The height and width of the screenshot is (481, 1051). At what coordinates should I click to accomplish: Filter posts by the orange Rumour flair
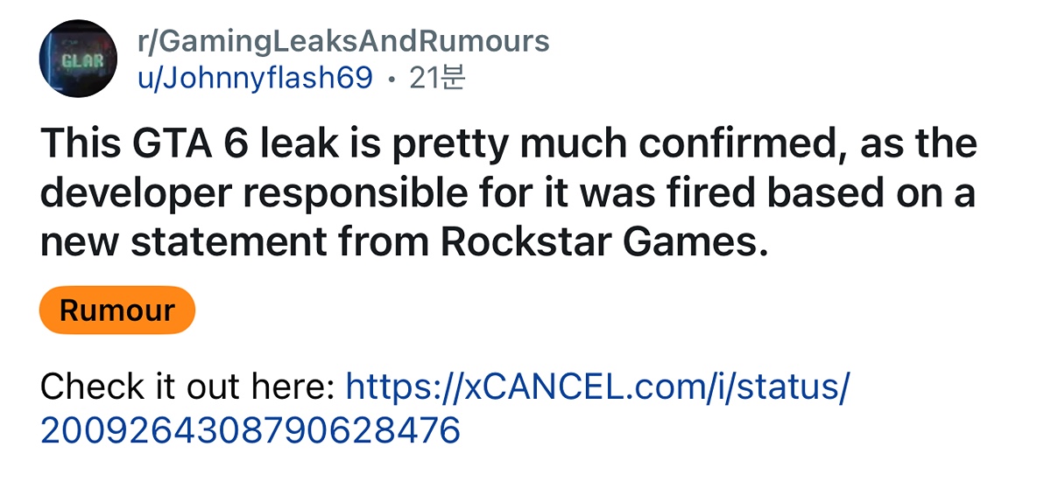point(117,310)
